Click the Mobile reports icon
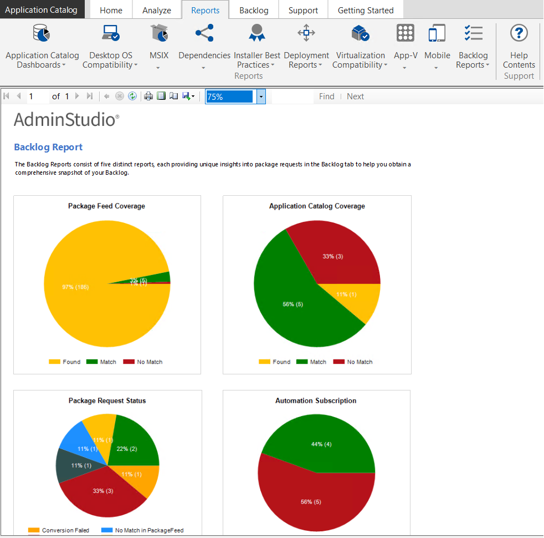The width and height of the screenshot is (544, 538). pyautogui.click(x=437, y=34)
